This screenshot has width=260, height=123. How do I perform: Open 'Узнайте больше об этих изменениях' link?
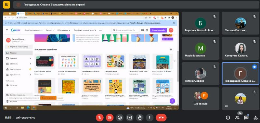coord(145,23)
